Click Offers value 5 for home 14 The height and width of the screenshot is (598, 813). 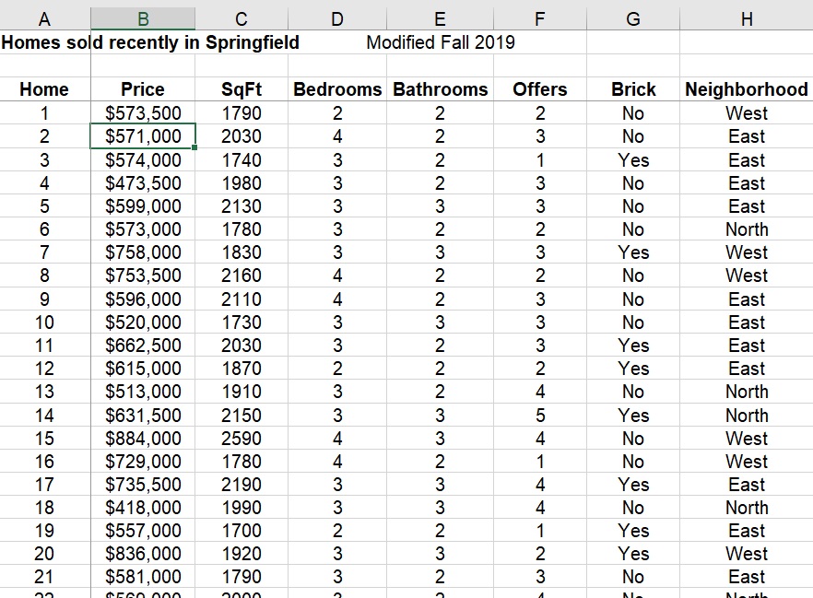tap(540, 415)
